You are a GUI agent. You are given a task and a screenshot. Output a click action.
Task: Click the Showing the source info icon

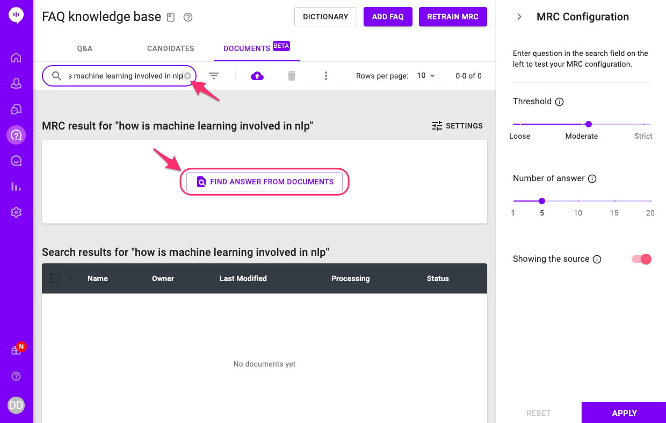coord(597,259)
